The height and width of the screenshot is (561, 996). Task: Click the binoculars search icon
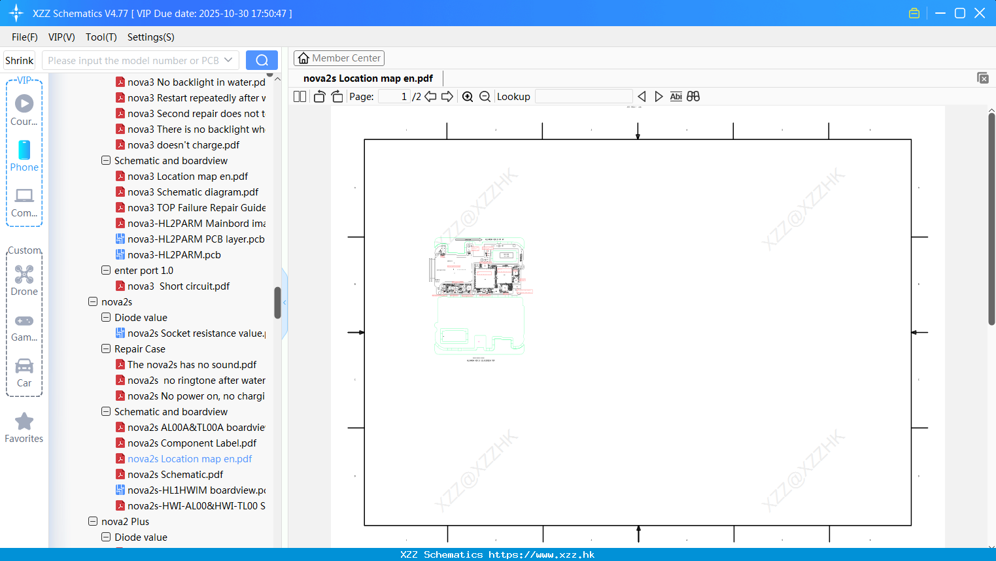(x=693, y=96)
